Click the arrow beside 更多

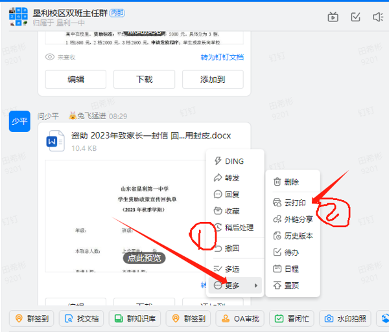256,285
